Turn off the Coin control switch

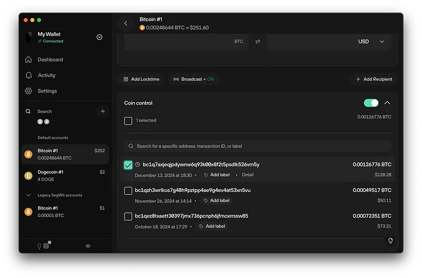(371, 103)
